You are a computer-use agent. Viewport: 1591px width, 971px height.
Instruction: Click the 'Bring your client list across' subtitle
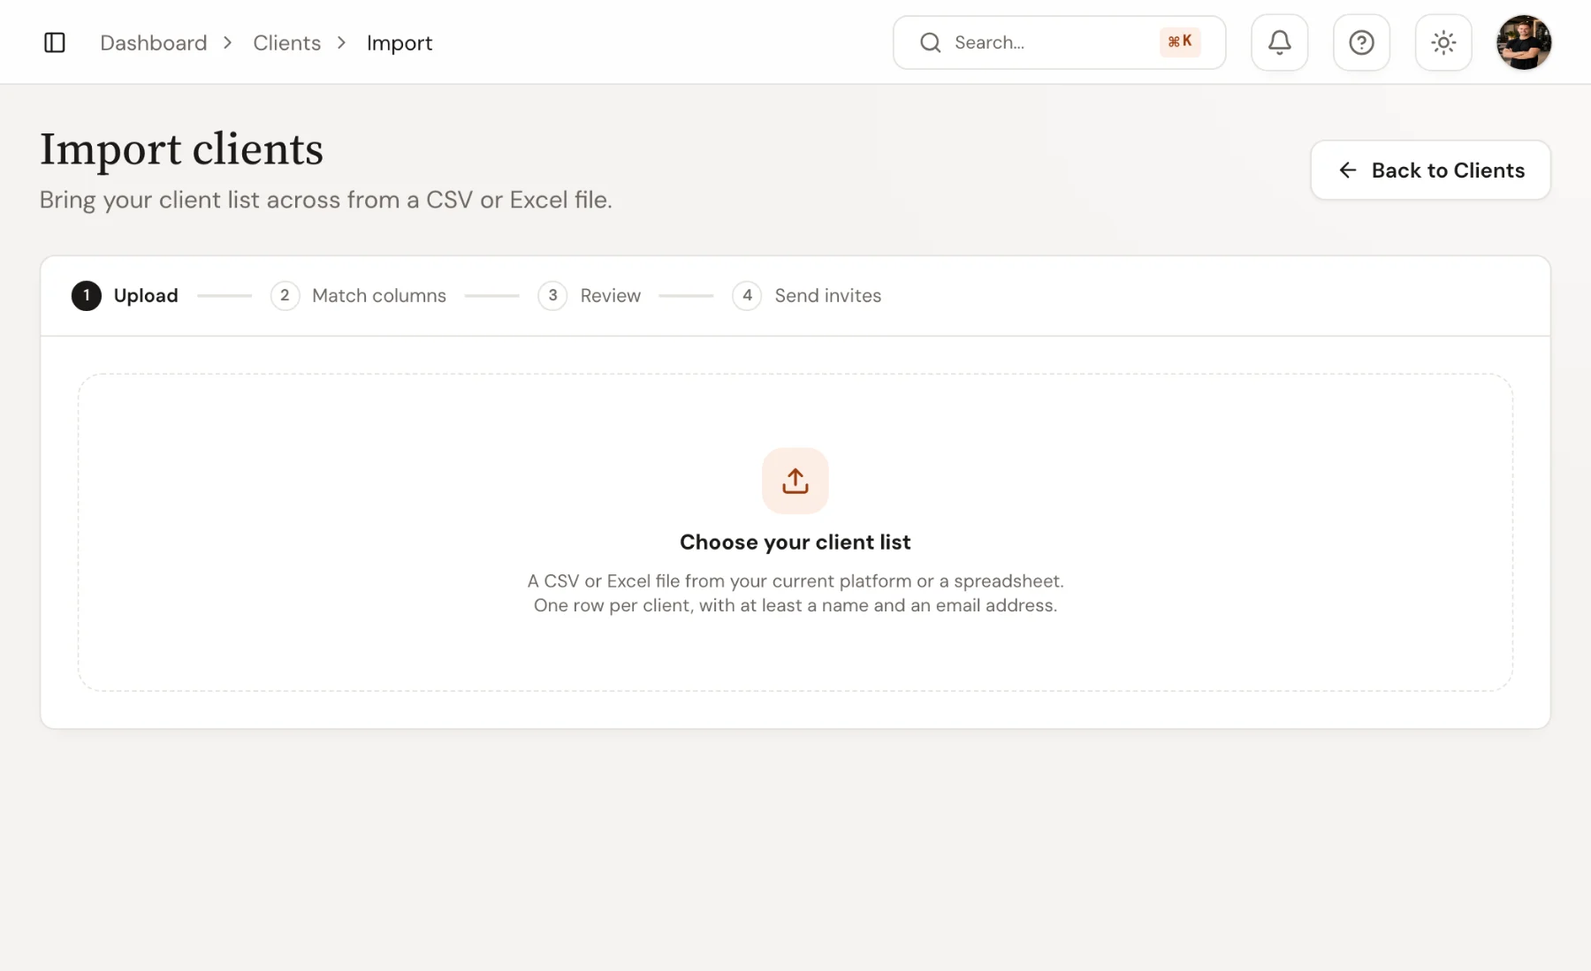click(326, 200)
